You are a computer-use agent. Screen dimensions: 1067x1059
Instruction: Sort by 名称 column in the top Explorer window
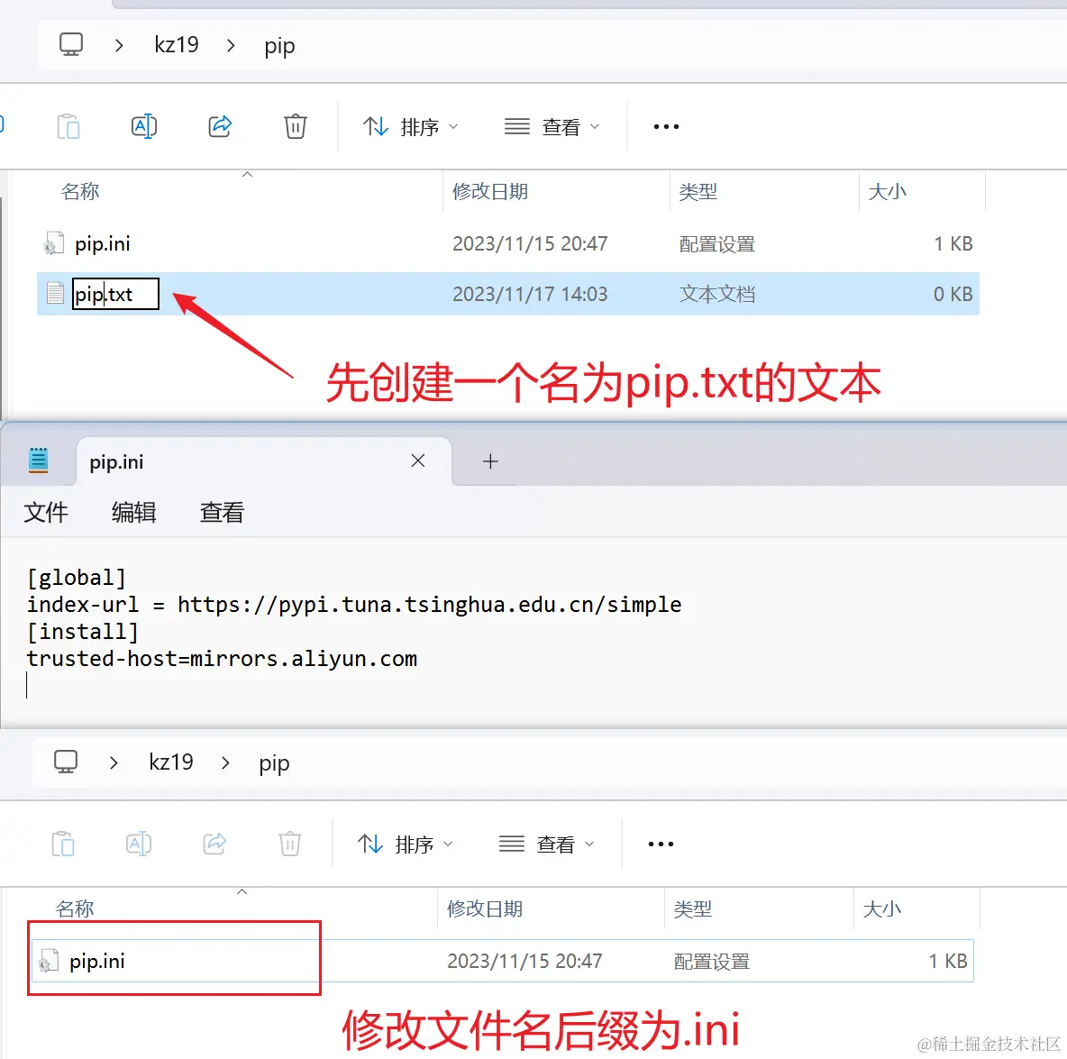tap(80, 191)
